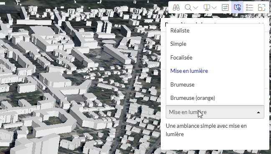
Task: Select Mise en lumière in the list
Action: tap(215, 71)
